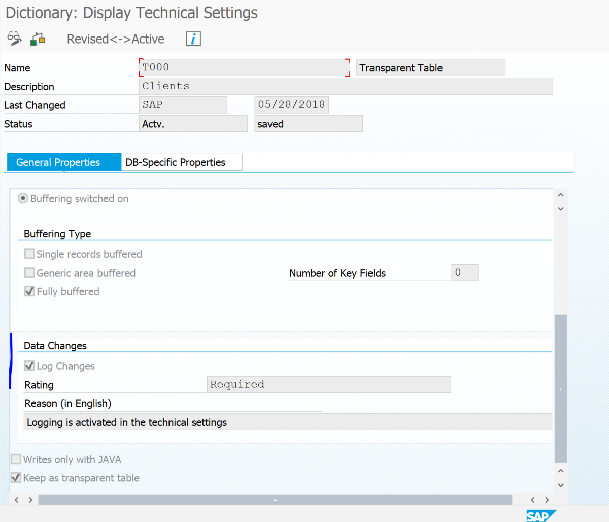
Task: Click the bottom scroll down arrow
Action: coord(561,485)
